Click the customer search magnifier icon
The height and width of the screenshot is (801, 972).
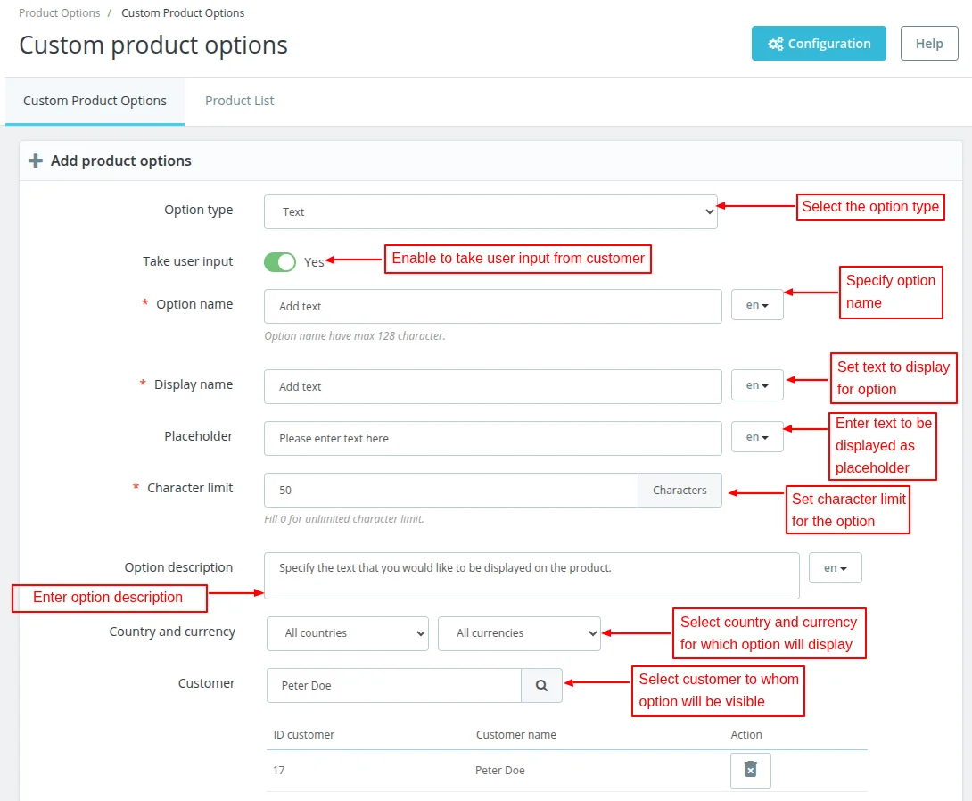(541, 684)
